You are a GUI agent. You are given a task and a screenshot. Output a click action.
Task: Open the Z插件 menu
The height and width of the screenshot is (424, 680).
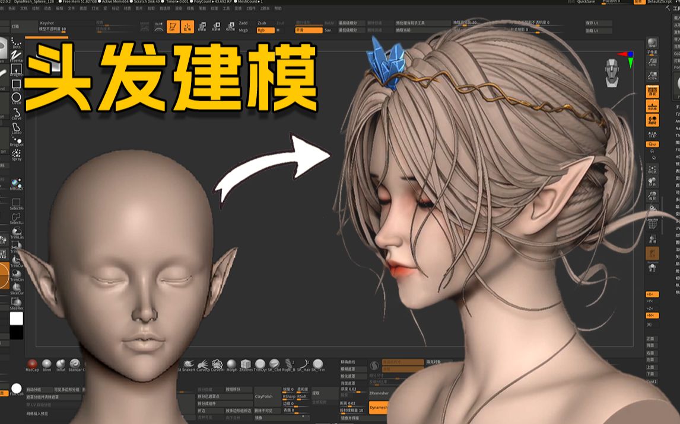[x=251, y=8]
